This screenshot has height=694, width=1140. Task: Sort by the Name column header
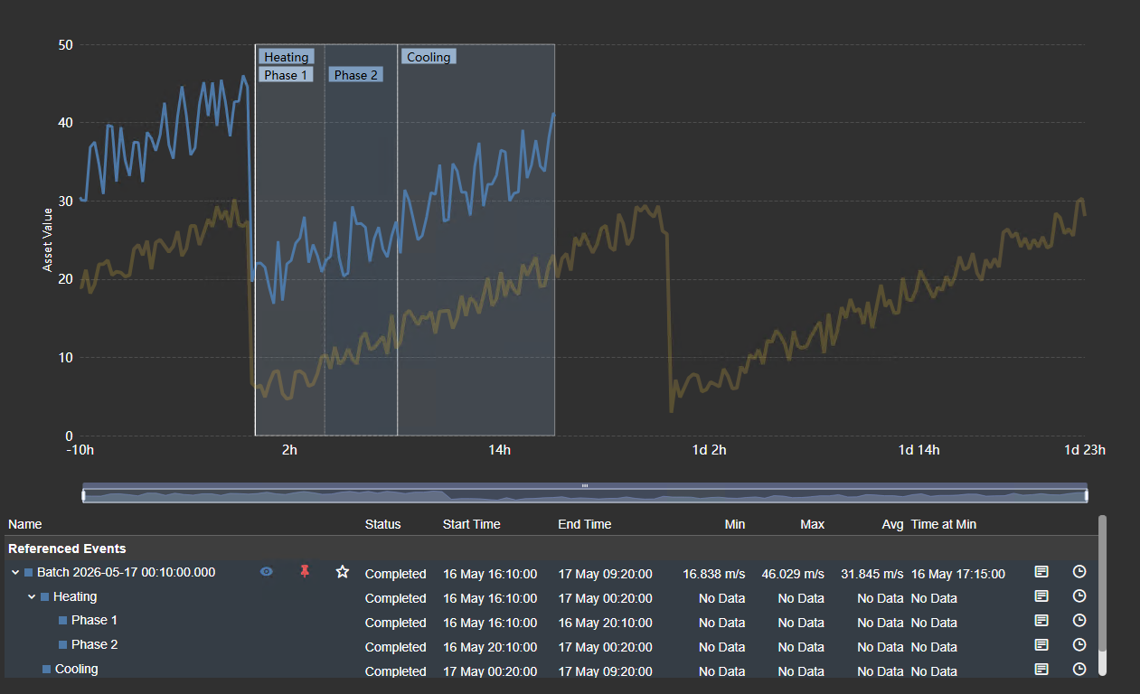pyautogui.click(x=25, y=524)
